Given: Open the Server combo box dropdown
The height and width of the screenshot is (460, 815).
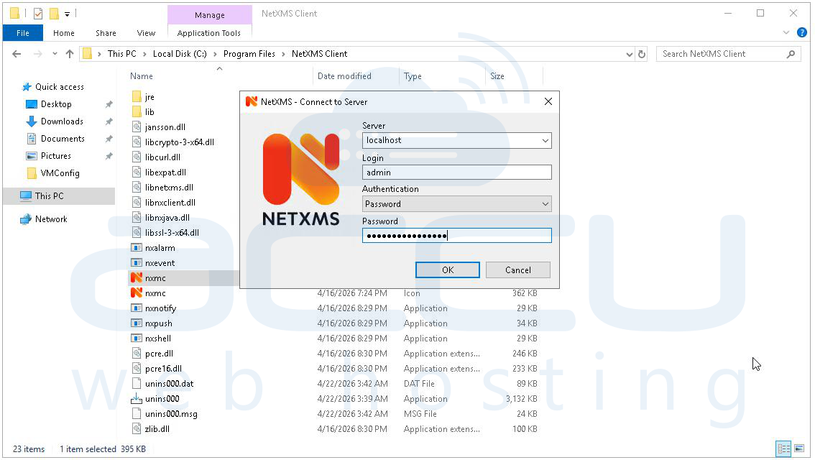Looking at the screenshot, I should click(545, 140).
